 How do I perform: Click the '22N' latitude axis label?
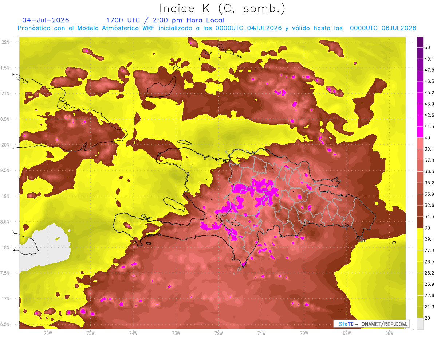pos(6,42)
